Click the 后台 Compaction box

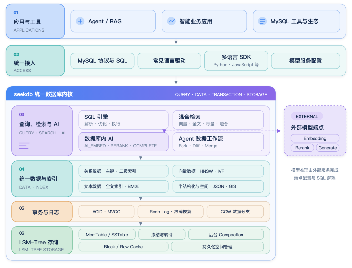(226, 234)
